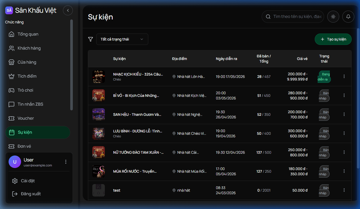Click the Tin nhắn ZBS message icon

click(x=11, y=104)
